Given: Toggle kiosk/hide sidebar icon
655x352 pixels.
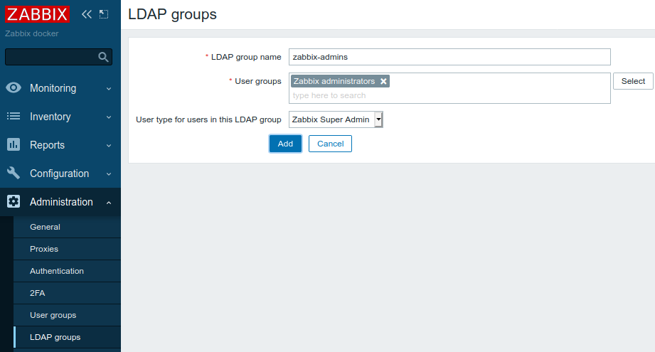Looking at the screenshot, I should tap(104, 14).
